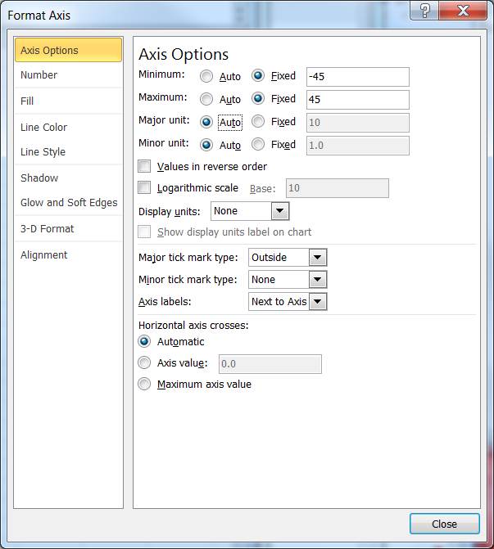Open Glow and Soft Edges settings
Viewport: 494px width, 549px height.
pyautogui.click(x=69, y=203)
